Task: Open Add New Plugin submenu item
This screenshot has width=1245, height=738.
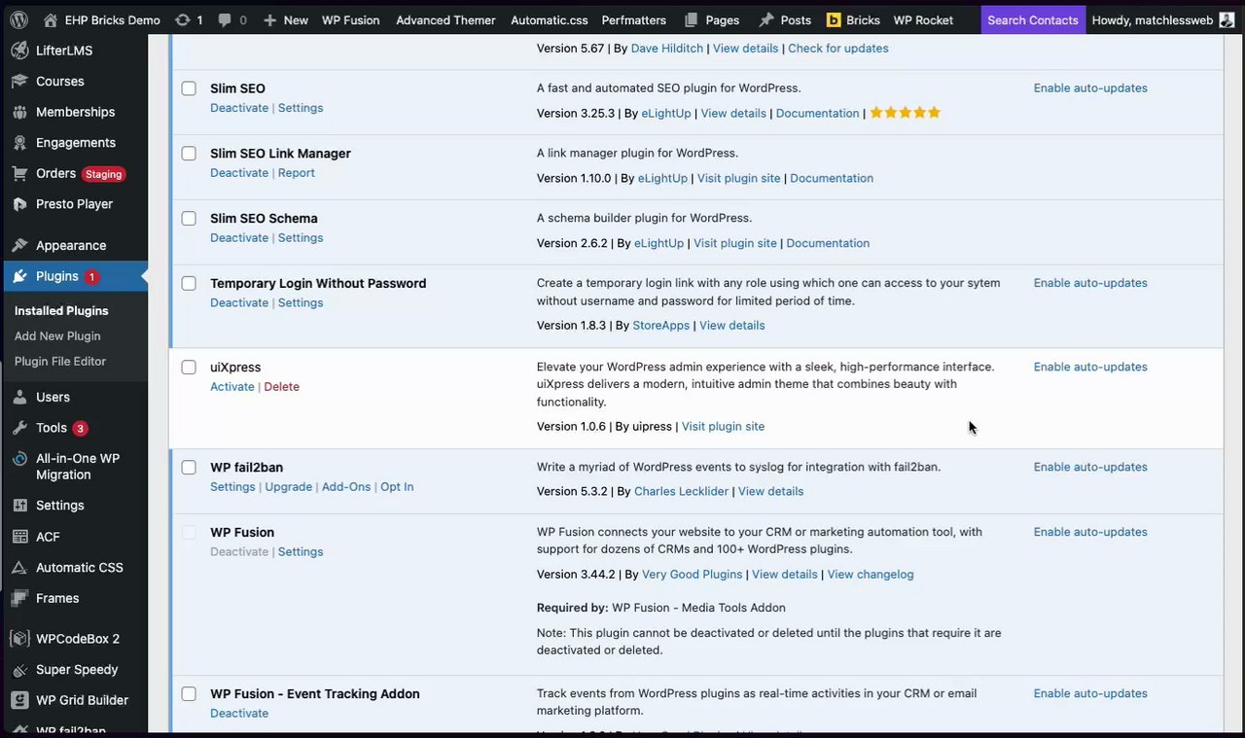Action: pos(57,336)
